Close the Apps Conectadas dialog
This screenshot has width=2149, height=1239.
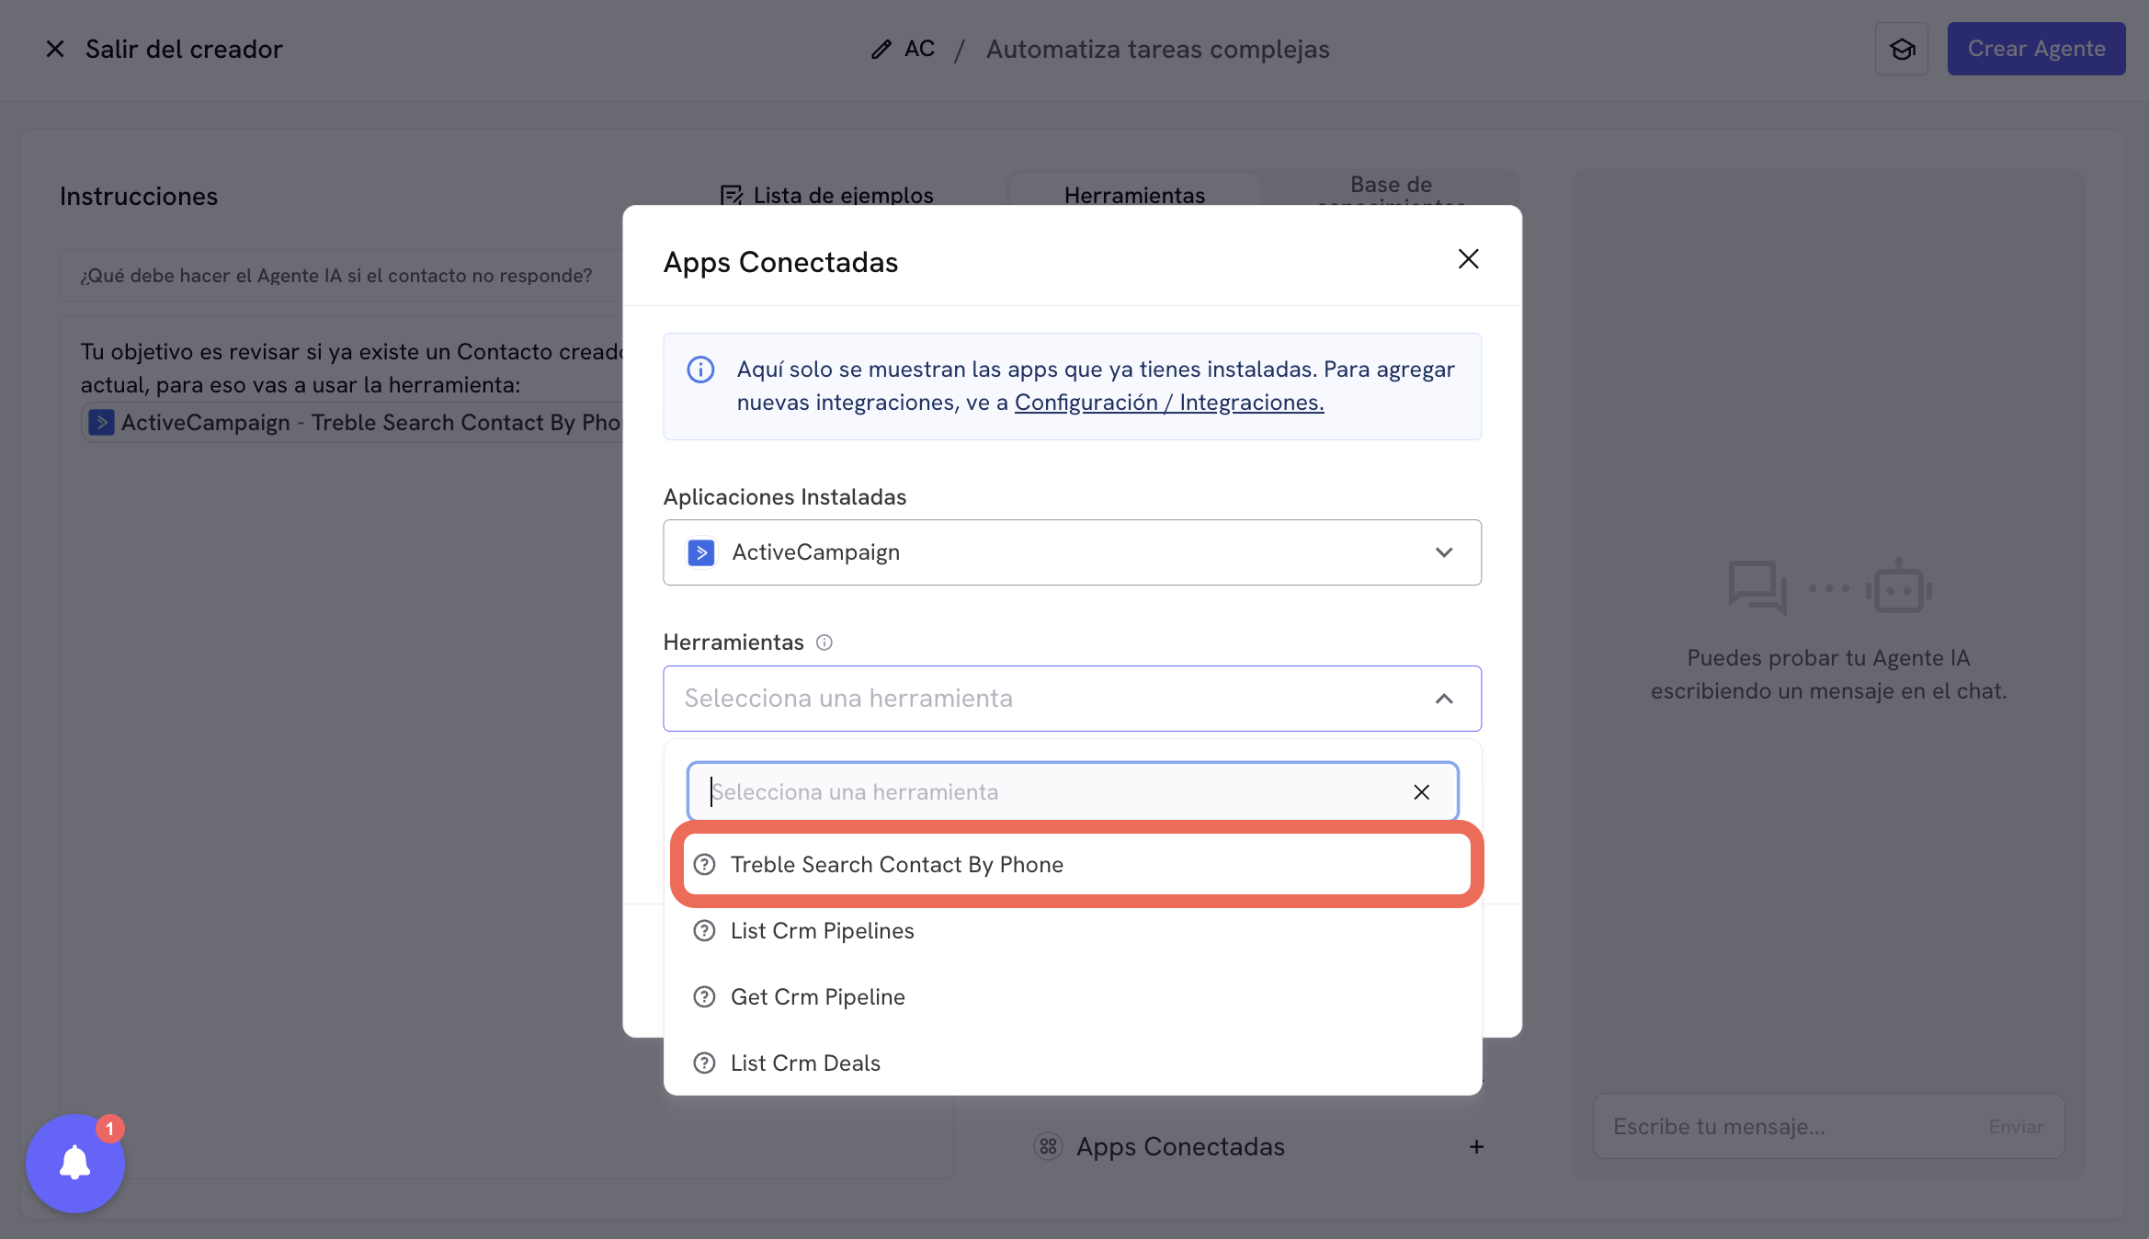click(x=1468, y=259)
